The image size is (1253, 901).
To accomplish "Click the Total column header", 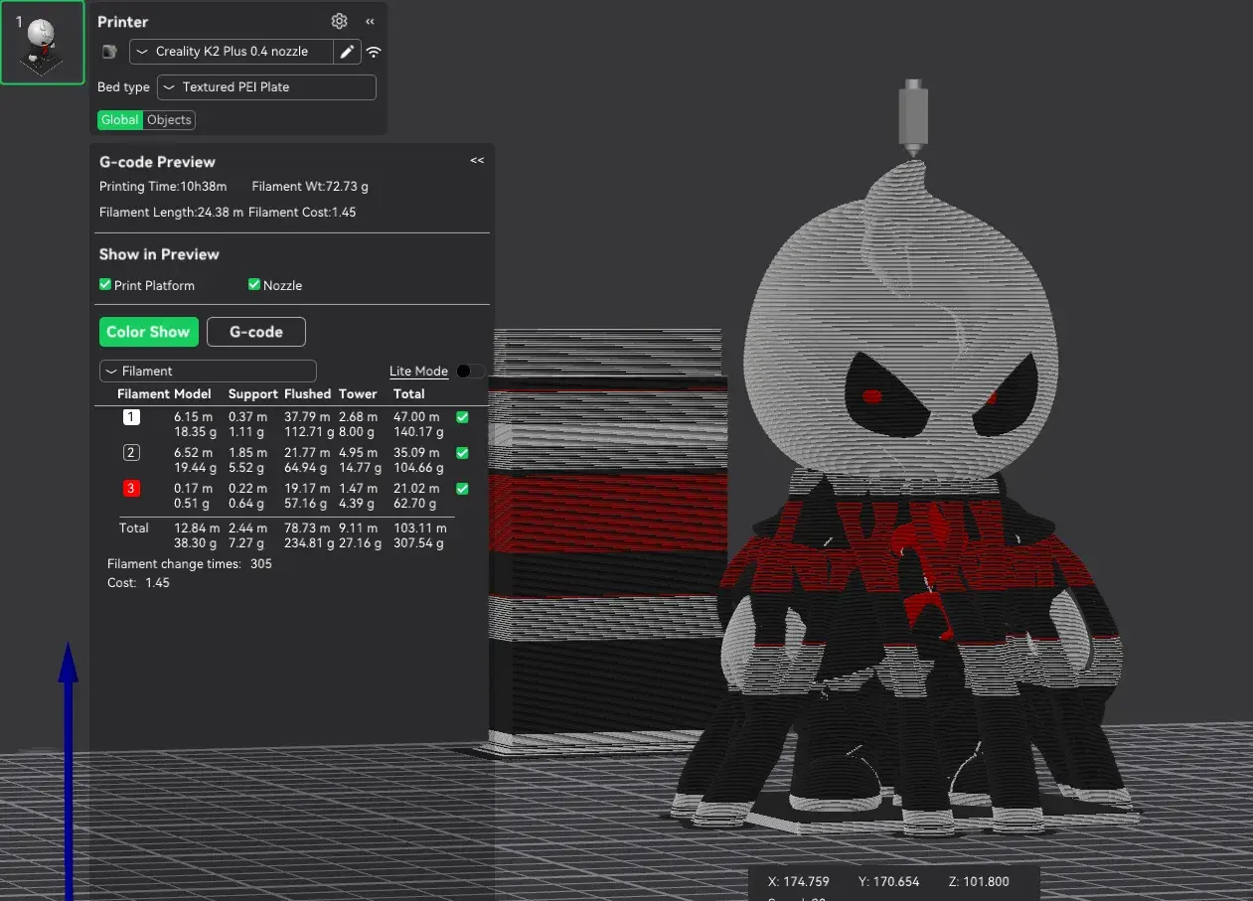I will [409, 394].
